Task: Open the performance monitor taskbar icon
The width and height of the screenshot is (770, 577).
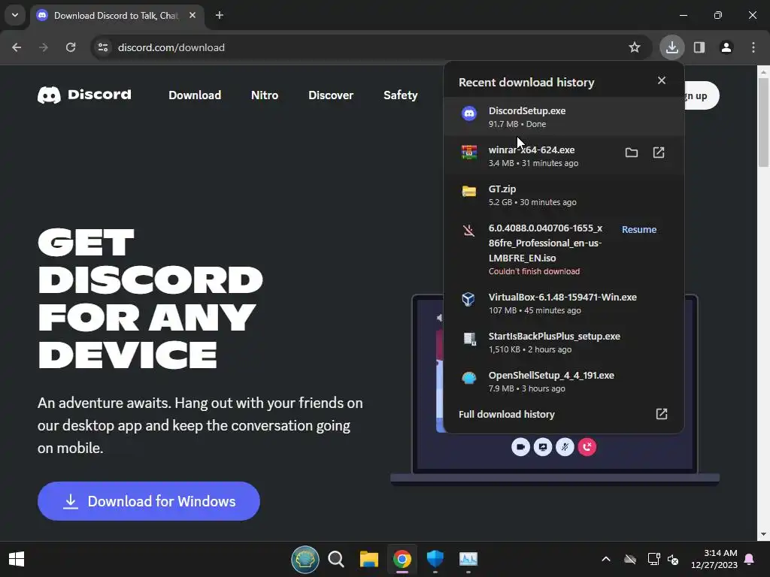Action: [x=468, y=559]
